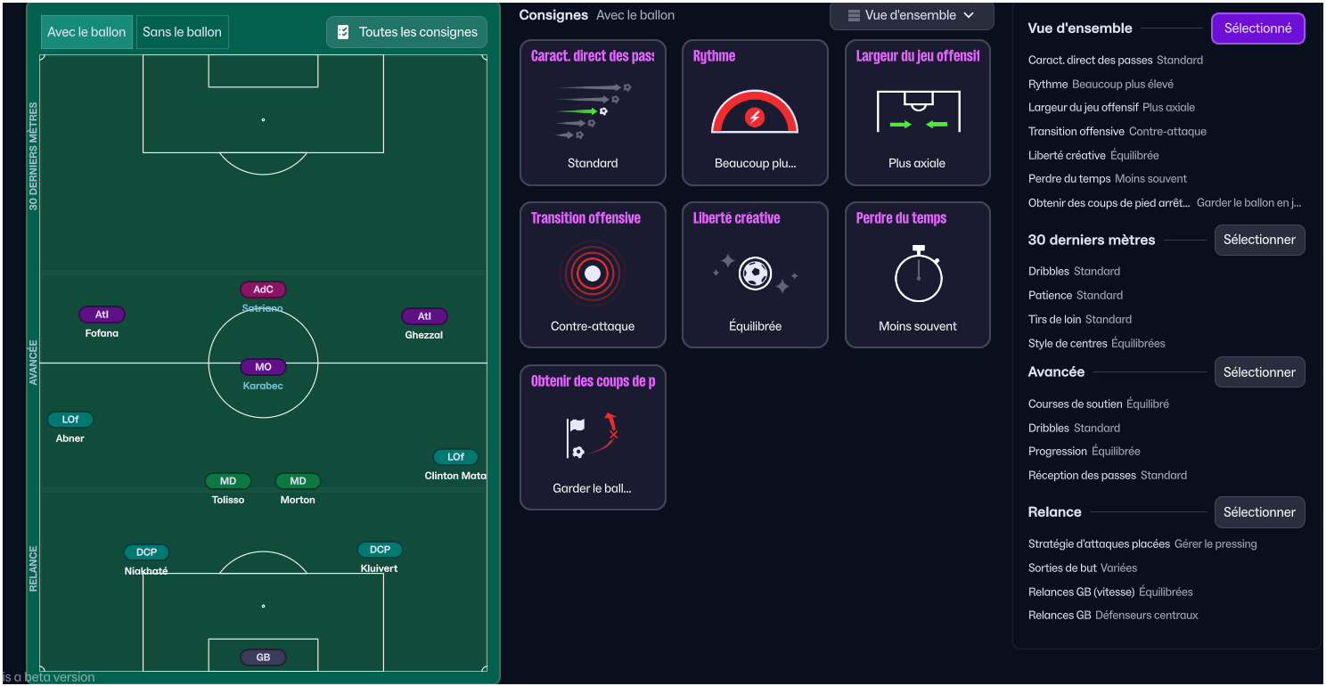This screenshot has height=686, width=1326.
Task: Click the set pieces corner flag icon
Action: coord(593,437)
